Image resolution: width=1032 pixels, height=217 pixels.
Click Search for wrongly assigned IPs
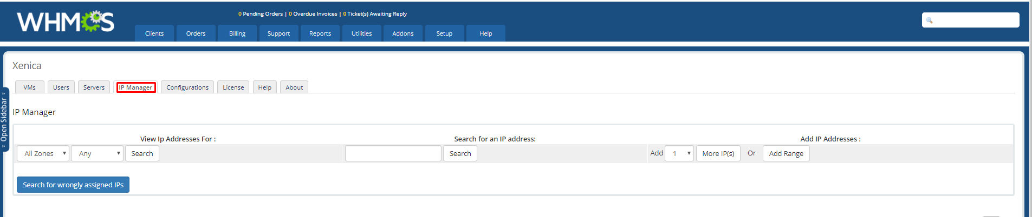click(73, 185)
